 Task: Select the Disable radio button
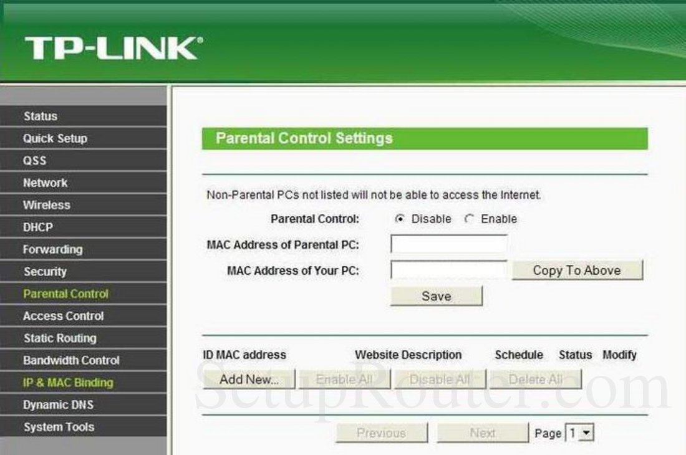tap(399, 219)
